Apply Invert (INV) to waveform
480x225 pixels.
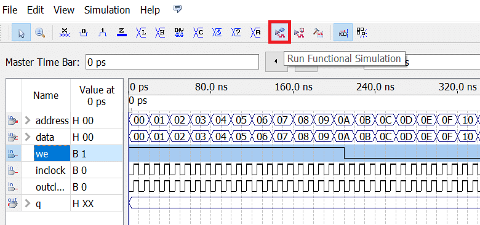pyautogui.click(x=179, y=33)
